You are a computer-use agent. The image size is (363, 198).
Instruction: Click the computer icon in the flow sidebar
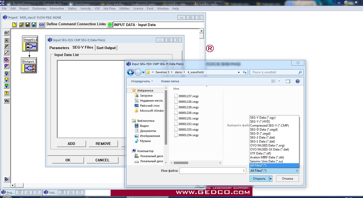click(x=7, y=40)
